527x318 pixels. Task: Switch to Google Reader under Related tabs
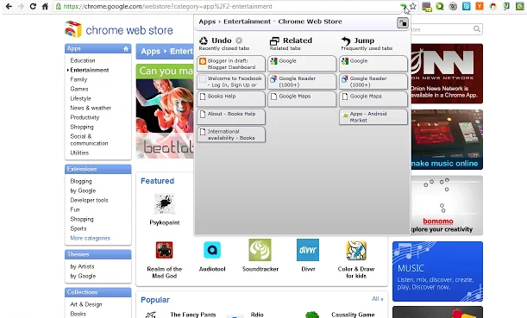pyautogui.click(x=302, y=82)
